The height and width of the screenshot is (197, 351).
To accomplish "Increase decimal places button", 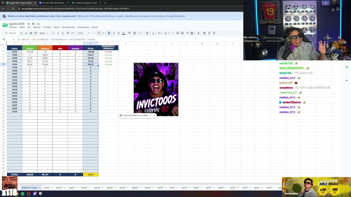I will 68,33.
